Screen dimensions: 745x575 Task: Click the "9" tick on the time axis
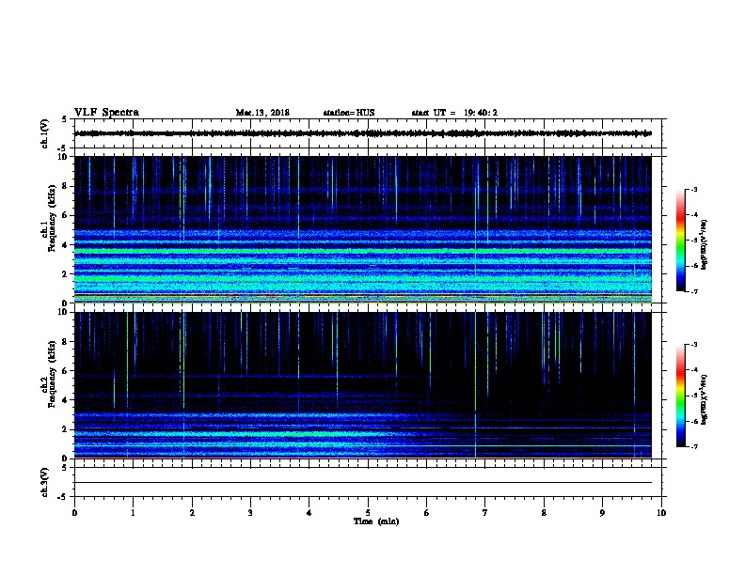(602, 513)
